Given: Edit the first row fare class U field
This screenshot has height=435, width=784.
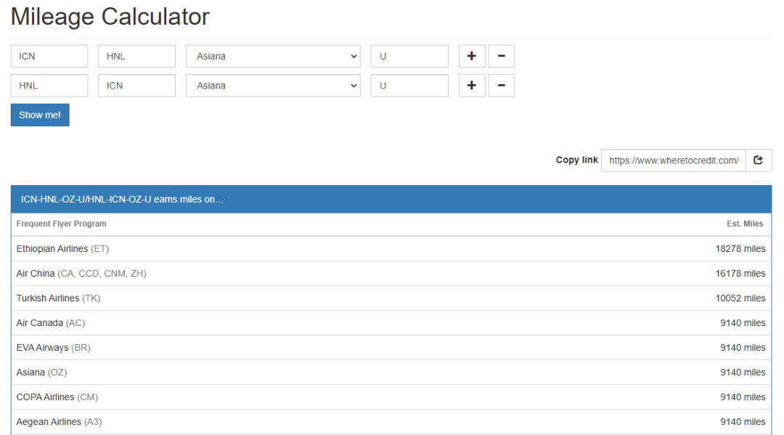Looking at the screenshot, I should (409, 56).
